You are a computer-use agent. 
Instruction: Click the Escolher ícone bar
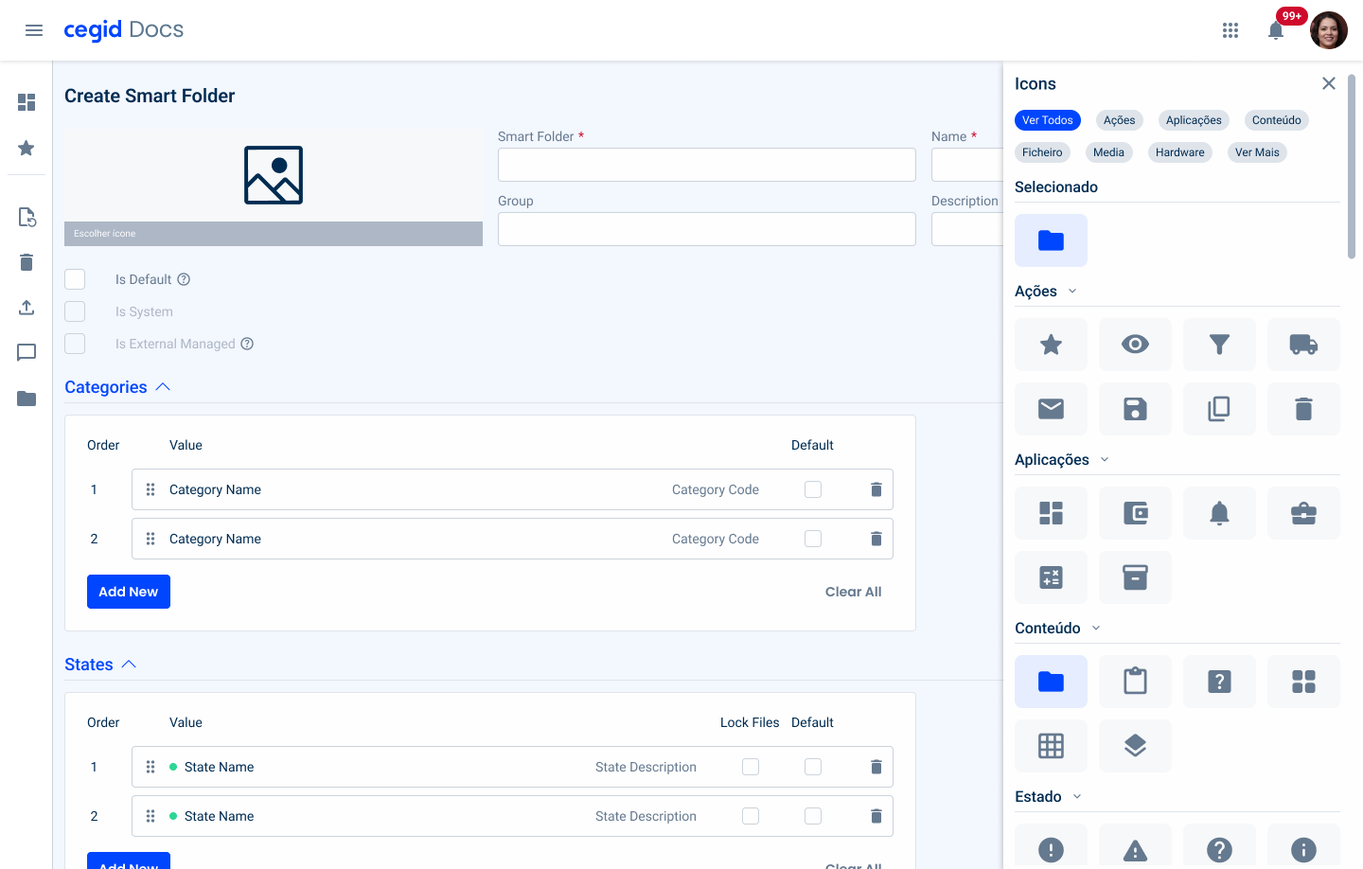click(274, 234)
